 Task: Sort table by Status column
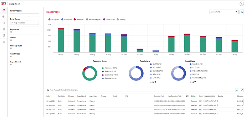pos(193,96)
